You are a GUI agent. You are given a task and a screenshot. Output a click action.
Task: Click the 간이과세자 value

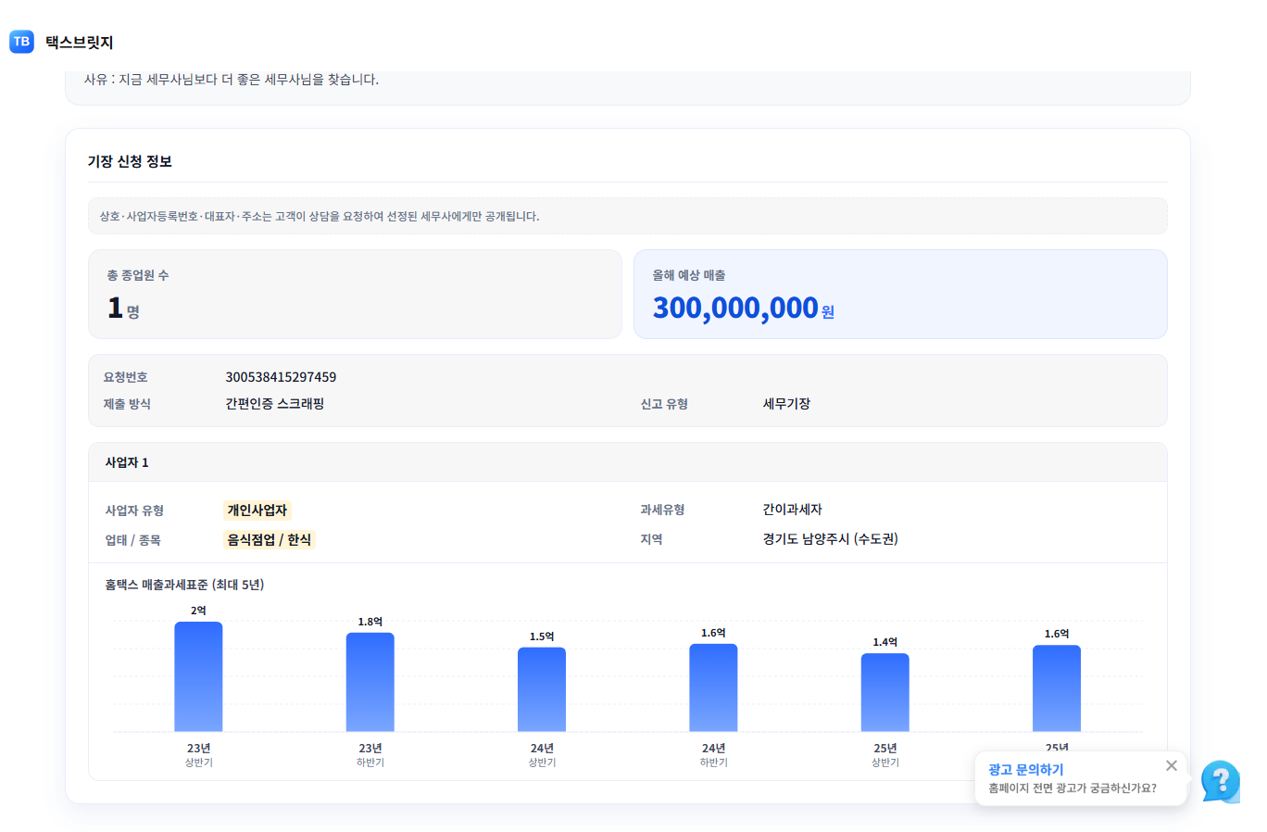coord(792,510)
